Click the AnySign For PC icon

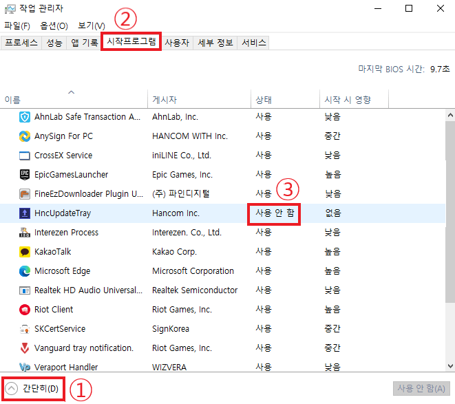25,136
